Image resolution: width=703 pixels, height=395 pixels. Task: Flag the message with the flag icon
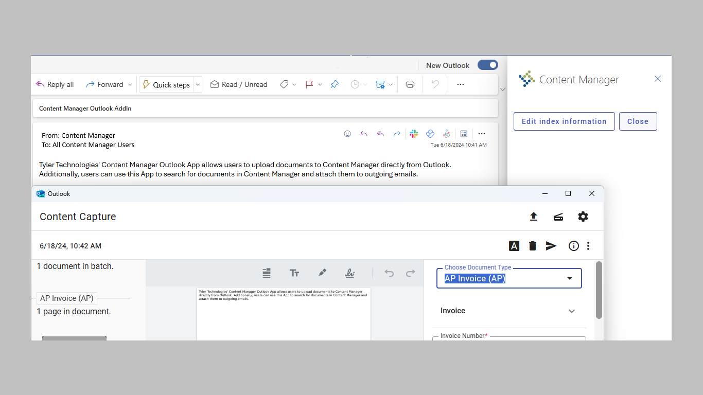[x=309, y=84]
